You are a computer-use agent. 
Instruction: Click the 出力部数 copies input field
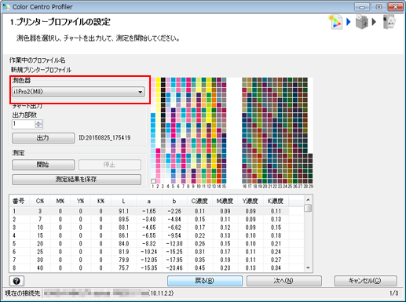click(23, 124)
